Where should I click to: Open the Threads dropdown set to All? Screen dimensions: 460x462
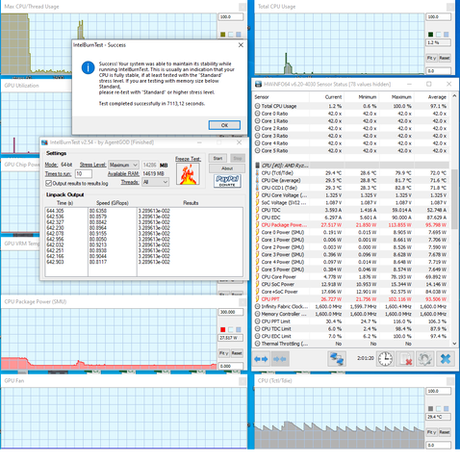pyautogui.click(x=155, y=182)
